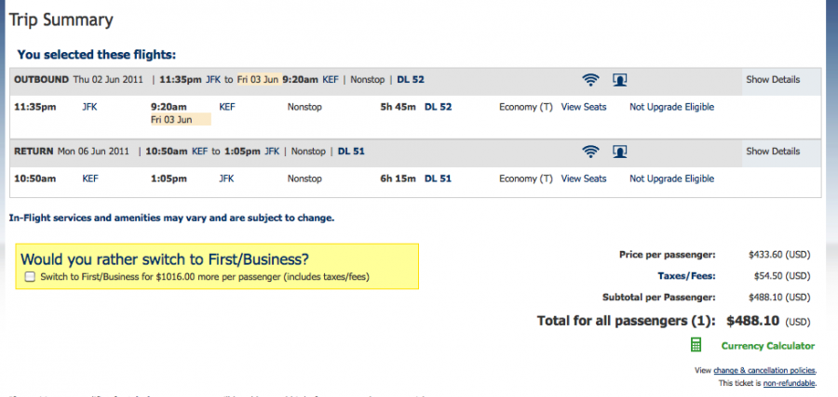This screenshot has height=397, width=838.
Task: Click the green calculator icon
Action: pos(696,345)
